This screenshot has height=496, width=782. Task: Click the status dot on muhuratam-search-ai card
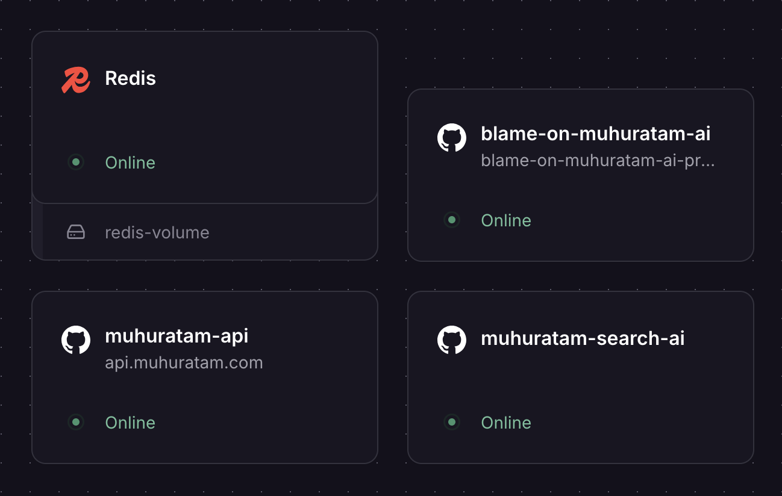(x=452, y=422)
